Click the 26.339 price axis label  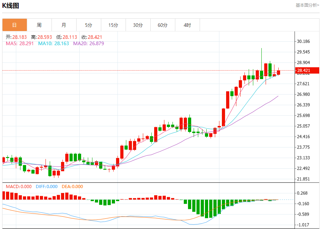(303, 105)
